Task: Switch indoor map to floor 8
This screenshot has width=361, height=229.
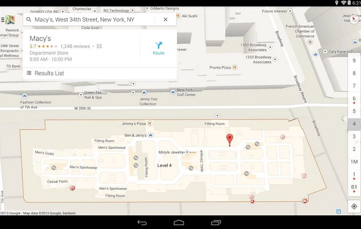Action: pyautogui.click(x=354, y=73)
